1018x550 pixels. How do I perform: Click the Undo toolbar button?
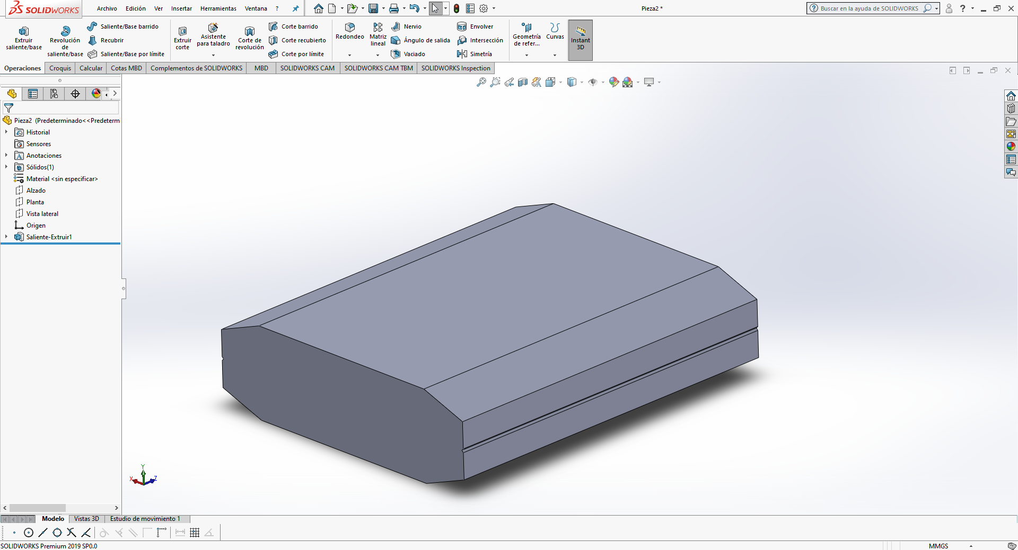[x=415, y=8]
